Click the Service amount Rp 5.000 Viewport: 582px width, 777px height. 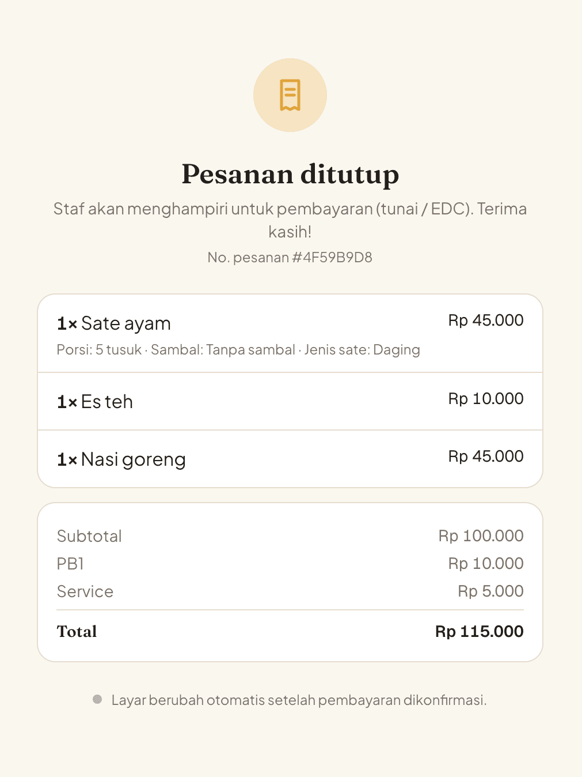click(x=490, y=591)
